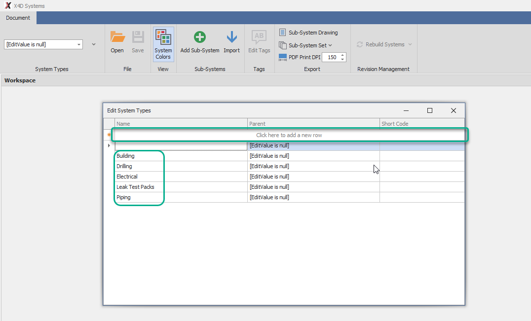The width and height of the screenshot is (531, 321).
Task: Open the Parent cell for Drilling
Action: (x=313, y=166)
